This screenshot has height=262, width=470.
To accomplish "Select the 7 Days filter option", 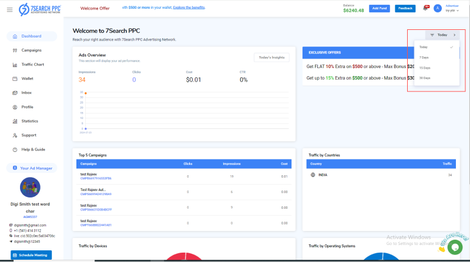I will (424, 57).
